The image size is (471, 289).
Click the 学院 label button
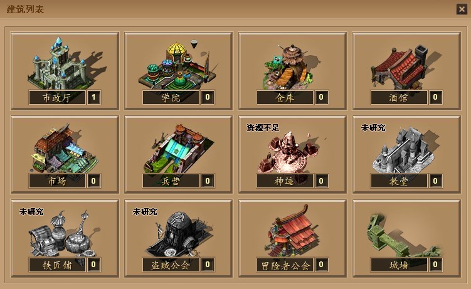[x=171, y=97]
